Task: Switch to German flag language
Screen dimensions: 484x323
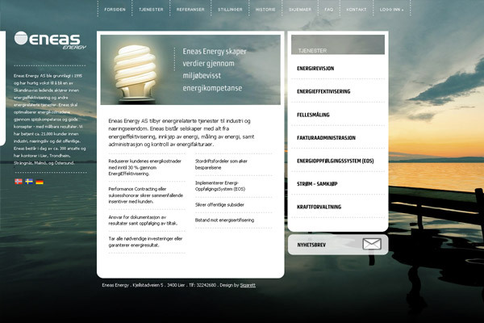Action: 40,182
